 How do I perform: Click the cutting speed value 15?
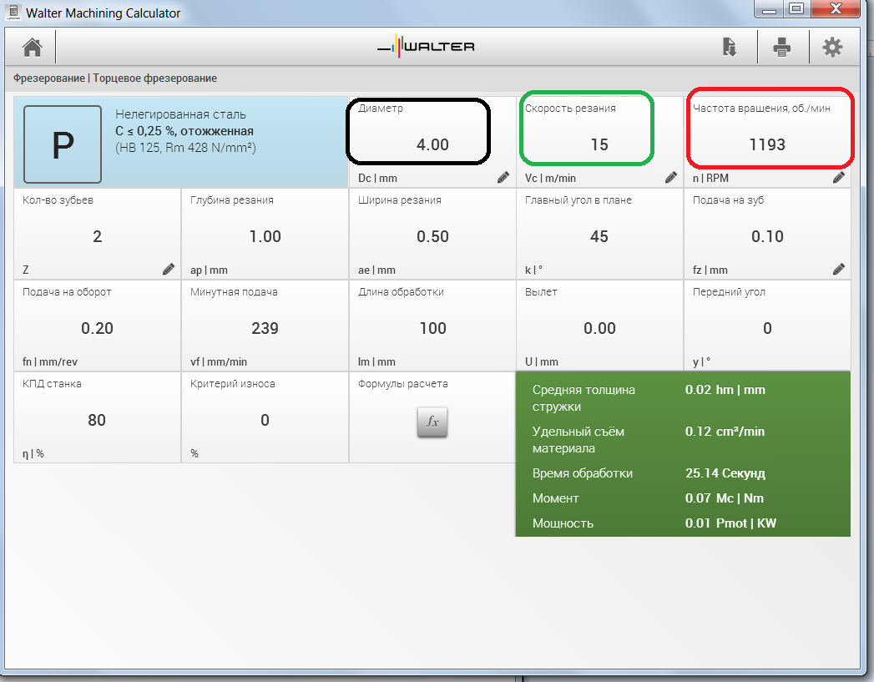tap(599, 145)
